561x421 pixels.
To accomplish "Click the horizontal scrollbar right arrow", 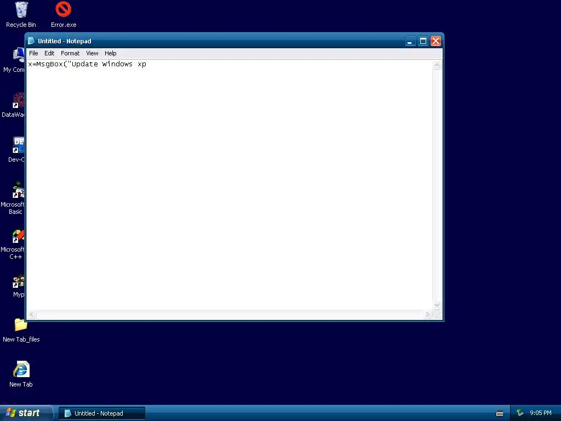I will coord(427,315).
